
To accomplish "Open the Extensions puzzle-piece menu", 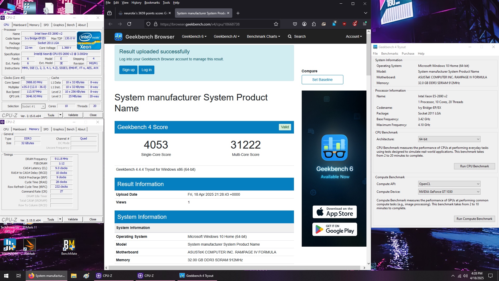I will [x=314, y=24].
